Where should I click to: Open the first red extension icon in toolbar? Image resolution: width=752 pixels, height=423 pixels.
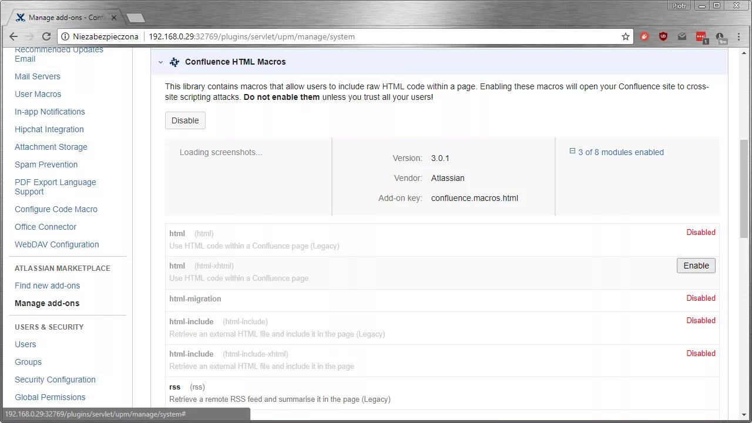[644, 36]
